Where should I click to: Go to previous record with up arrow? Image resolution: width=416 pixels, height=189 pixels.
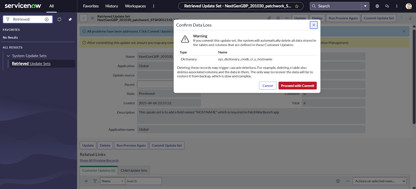[402, 18]
